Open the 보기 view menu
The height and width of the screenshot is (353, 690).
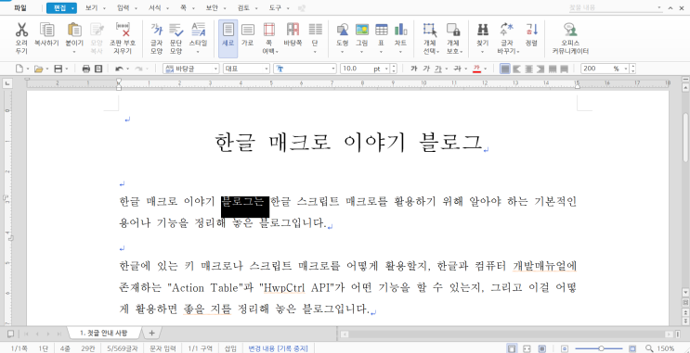(x=91, y=8)
